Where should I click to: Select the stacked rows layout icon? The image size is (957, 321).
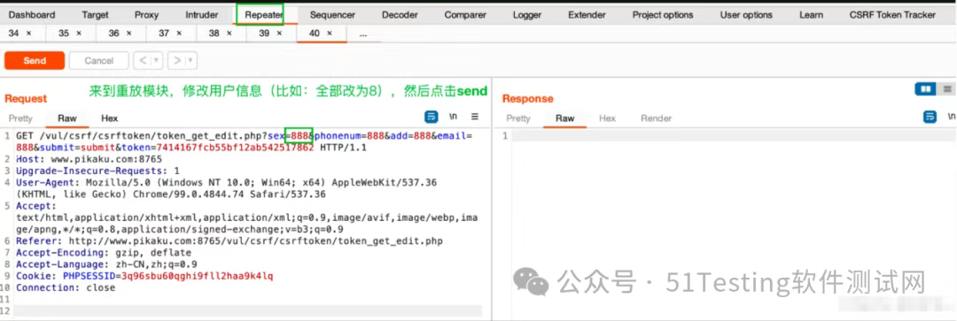pos(946,89)
